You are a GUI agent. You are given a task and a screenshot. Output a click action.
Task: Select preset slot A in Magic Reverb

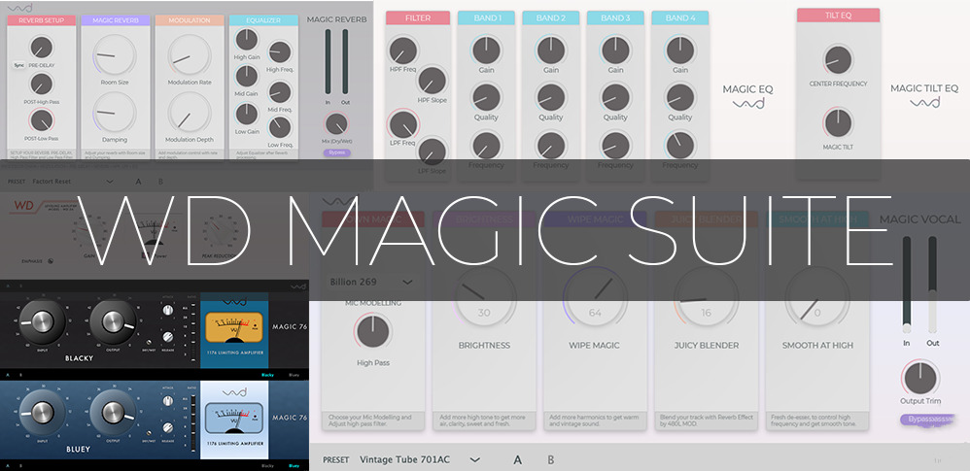click(139, 181)
